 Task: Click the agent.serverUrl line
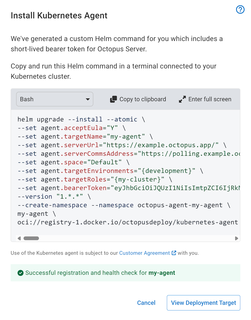click(x=122, y=145)
